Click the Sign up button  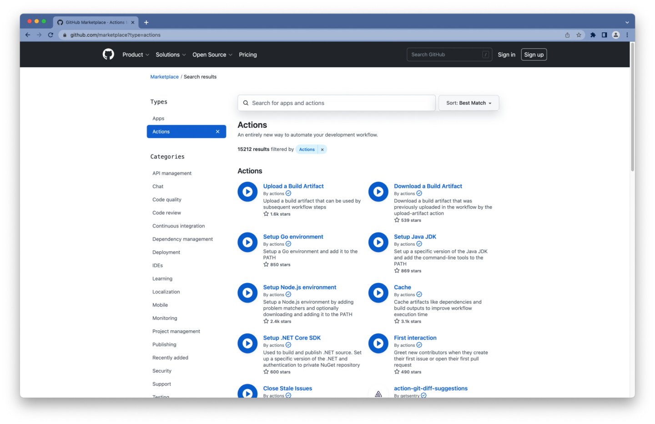pos(534,55)
